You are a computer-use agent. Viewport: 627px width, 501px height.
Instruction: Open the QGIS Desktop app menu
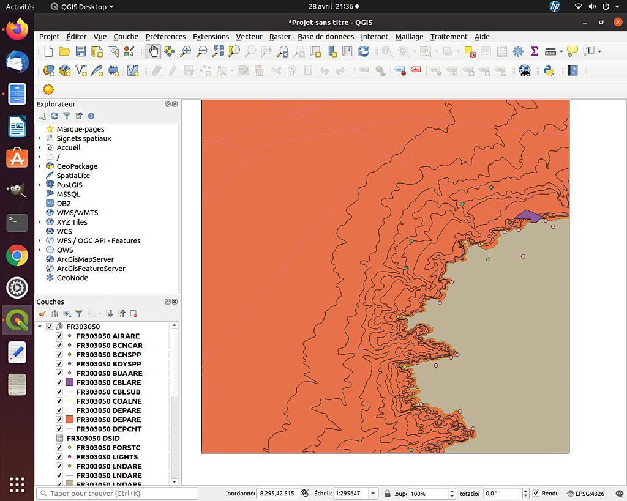[83, 6]
